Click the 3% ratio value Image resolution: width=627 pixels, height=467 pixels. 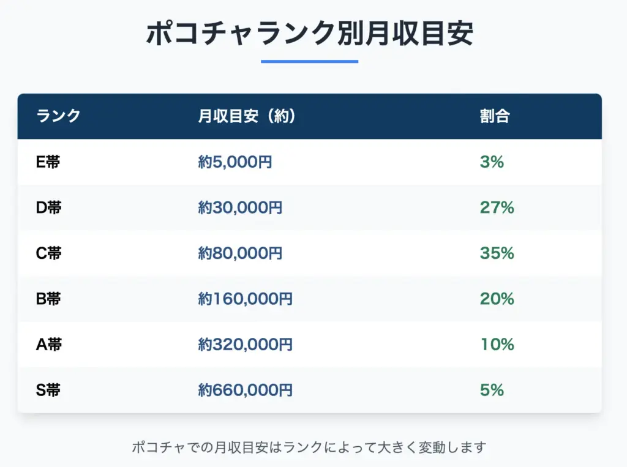(x=492, y=162)
